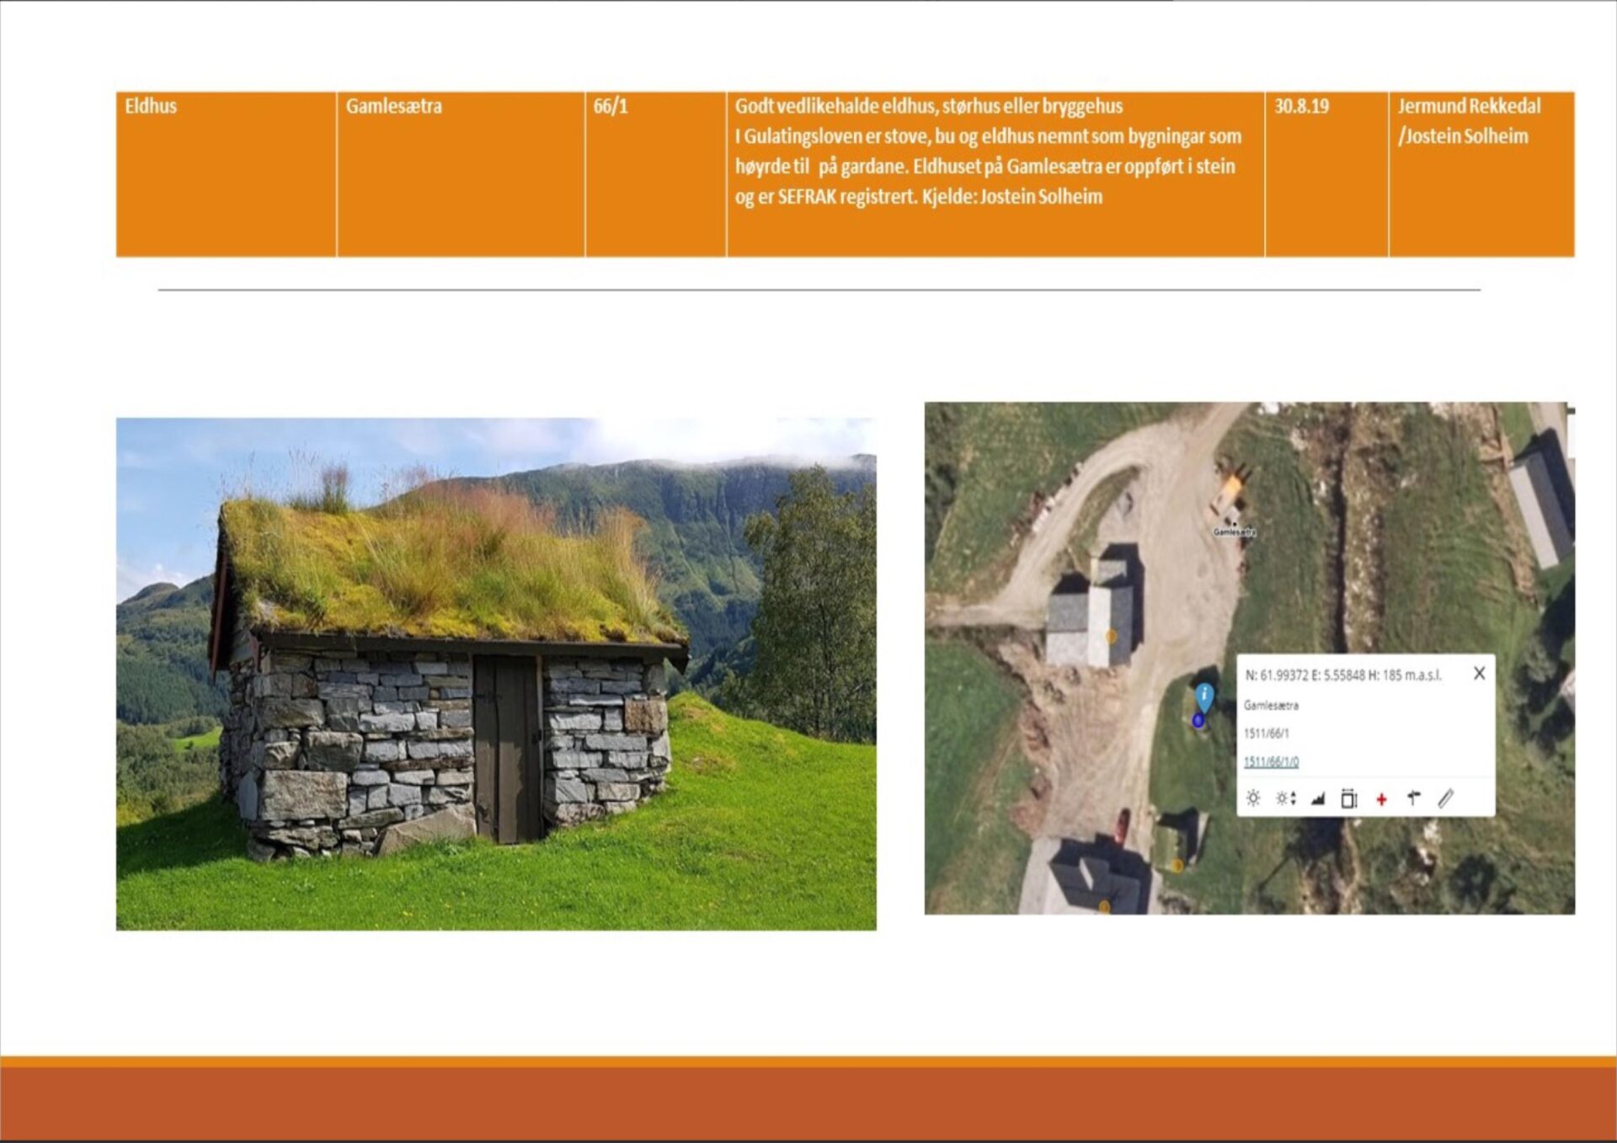This screenshot has height=1143, width=1617.
Task: Click the sunrise/sun icon in map popup
Action: tap(1253, 798)
